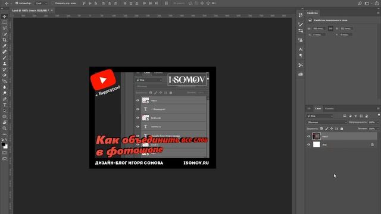381x214 pixels.
Task: Open the Character panel icon
Action: click(301, 49)
